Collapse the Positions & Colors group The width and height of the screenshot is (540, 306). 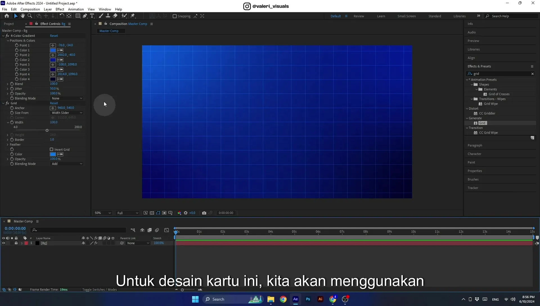[x=8, y=40]
